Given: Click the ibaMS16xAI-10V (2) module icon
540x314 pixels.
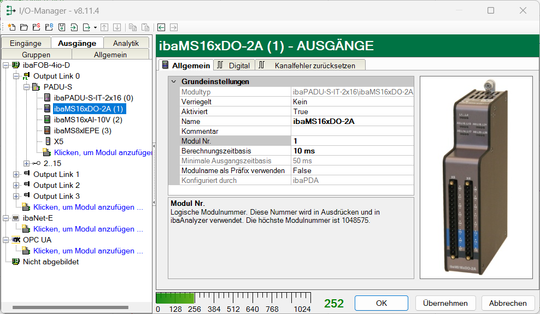Looking at the screenshot, I should pyautogui.click(x=48, y=120).
